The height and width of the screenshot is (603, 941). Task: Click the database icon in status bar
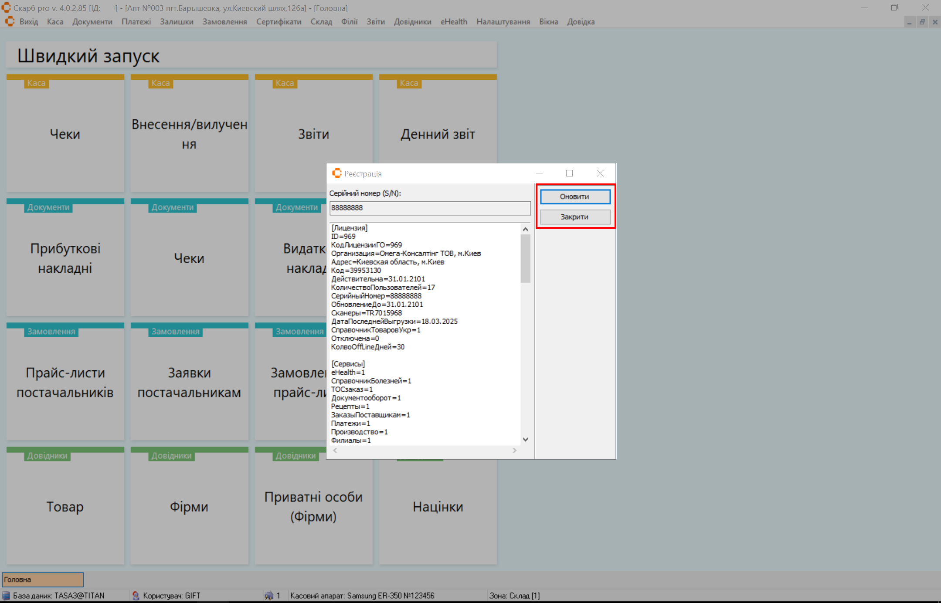6,596
